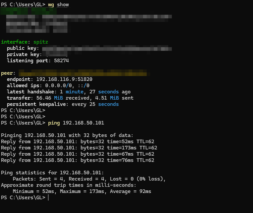Click the 'wg show' command text
253x213 pixels.
pos(58,5)
